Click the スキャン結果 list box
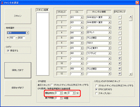 tap(43, 44)
